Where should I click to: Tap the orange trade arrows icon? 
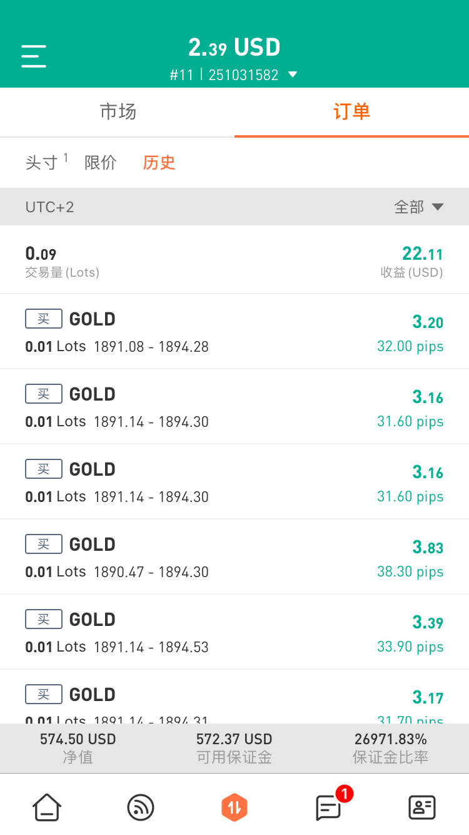tap(234, 807)
